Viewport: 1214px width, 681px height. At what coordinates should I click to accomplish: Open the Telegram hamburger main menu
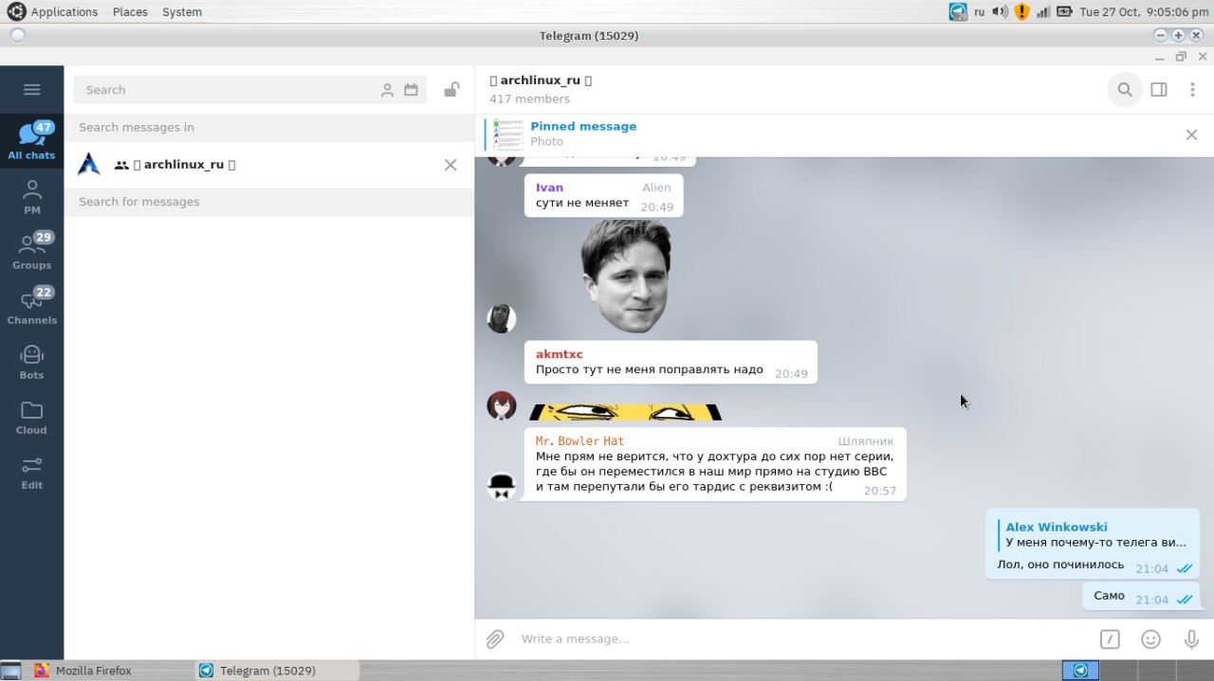coord(31,90)
